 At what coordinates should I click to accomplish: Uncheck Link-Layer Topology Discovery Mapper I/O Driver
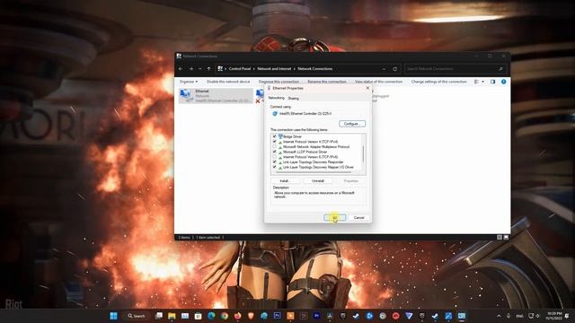[274, 167]
